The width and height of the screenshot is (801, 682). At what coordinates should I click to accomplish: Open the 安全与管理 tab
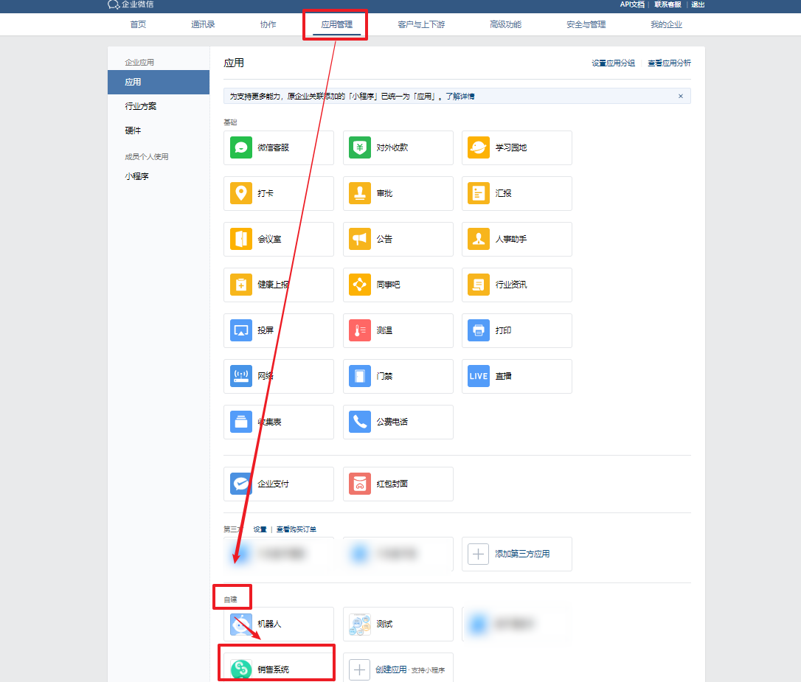(586, 24)
